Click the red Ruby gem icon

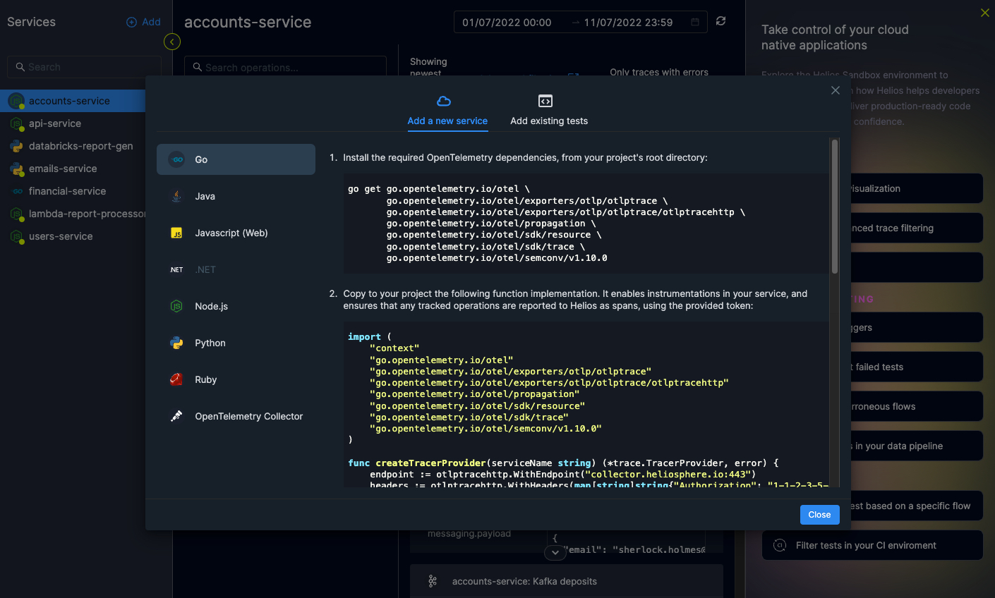(x=176, y=379)
